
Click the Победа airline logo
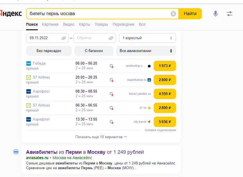pyautogui.click(x=28, y=64)
